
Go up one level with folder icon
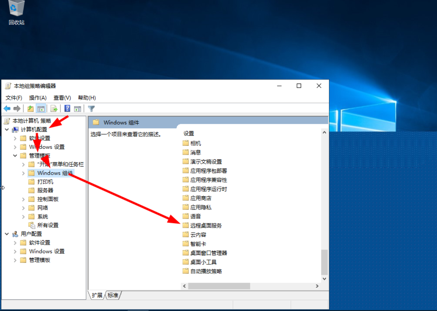tap(31, 109)
